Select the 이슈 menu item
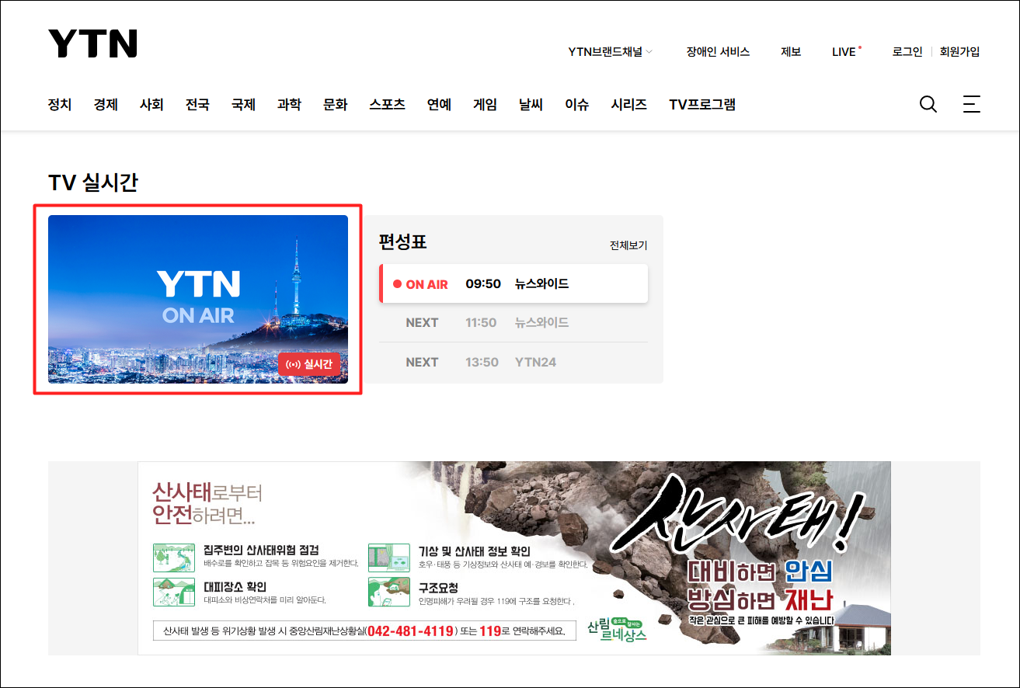 [576, 104]
